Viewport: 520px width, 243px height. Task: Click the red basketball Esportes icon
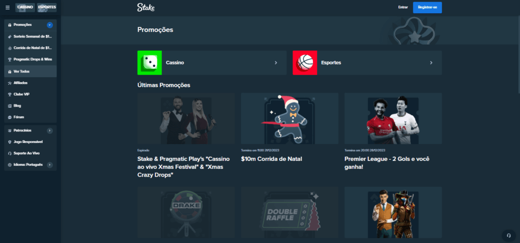pyautogui.click(x=305, y=63)
